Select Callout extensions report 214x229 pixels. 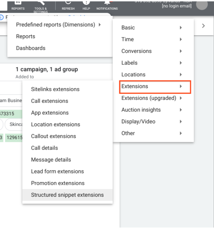click(68, 136)
